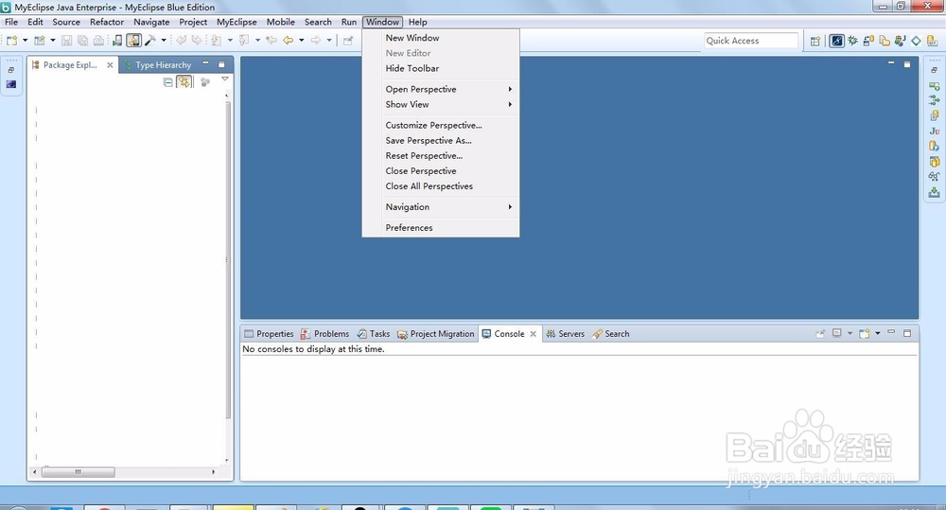Maximize the Console panel

907,332
